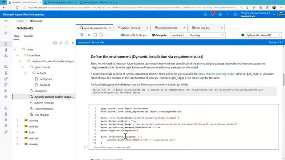Go to Home breadcrumb link

pos(20,21)
